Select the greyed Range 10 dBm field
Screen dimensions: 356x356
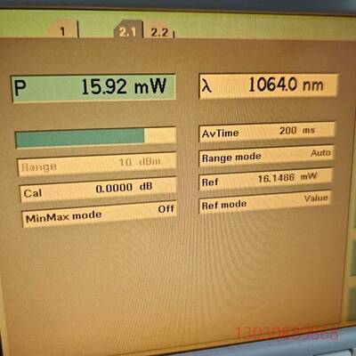(x=97, y=165)
